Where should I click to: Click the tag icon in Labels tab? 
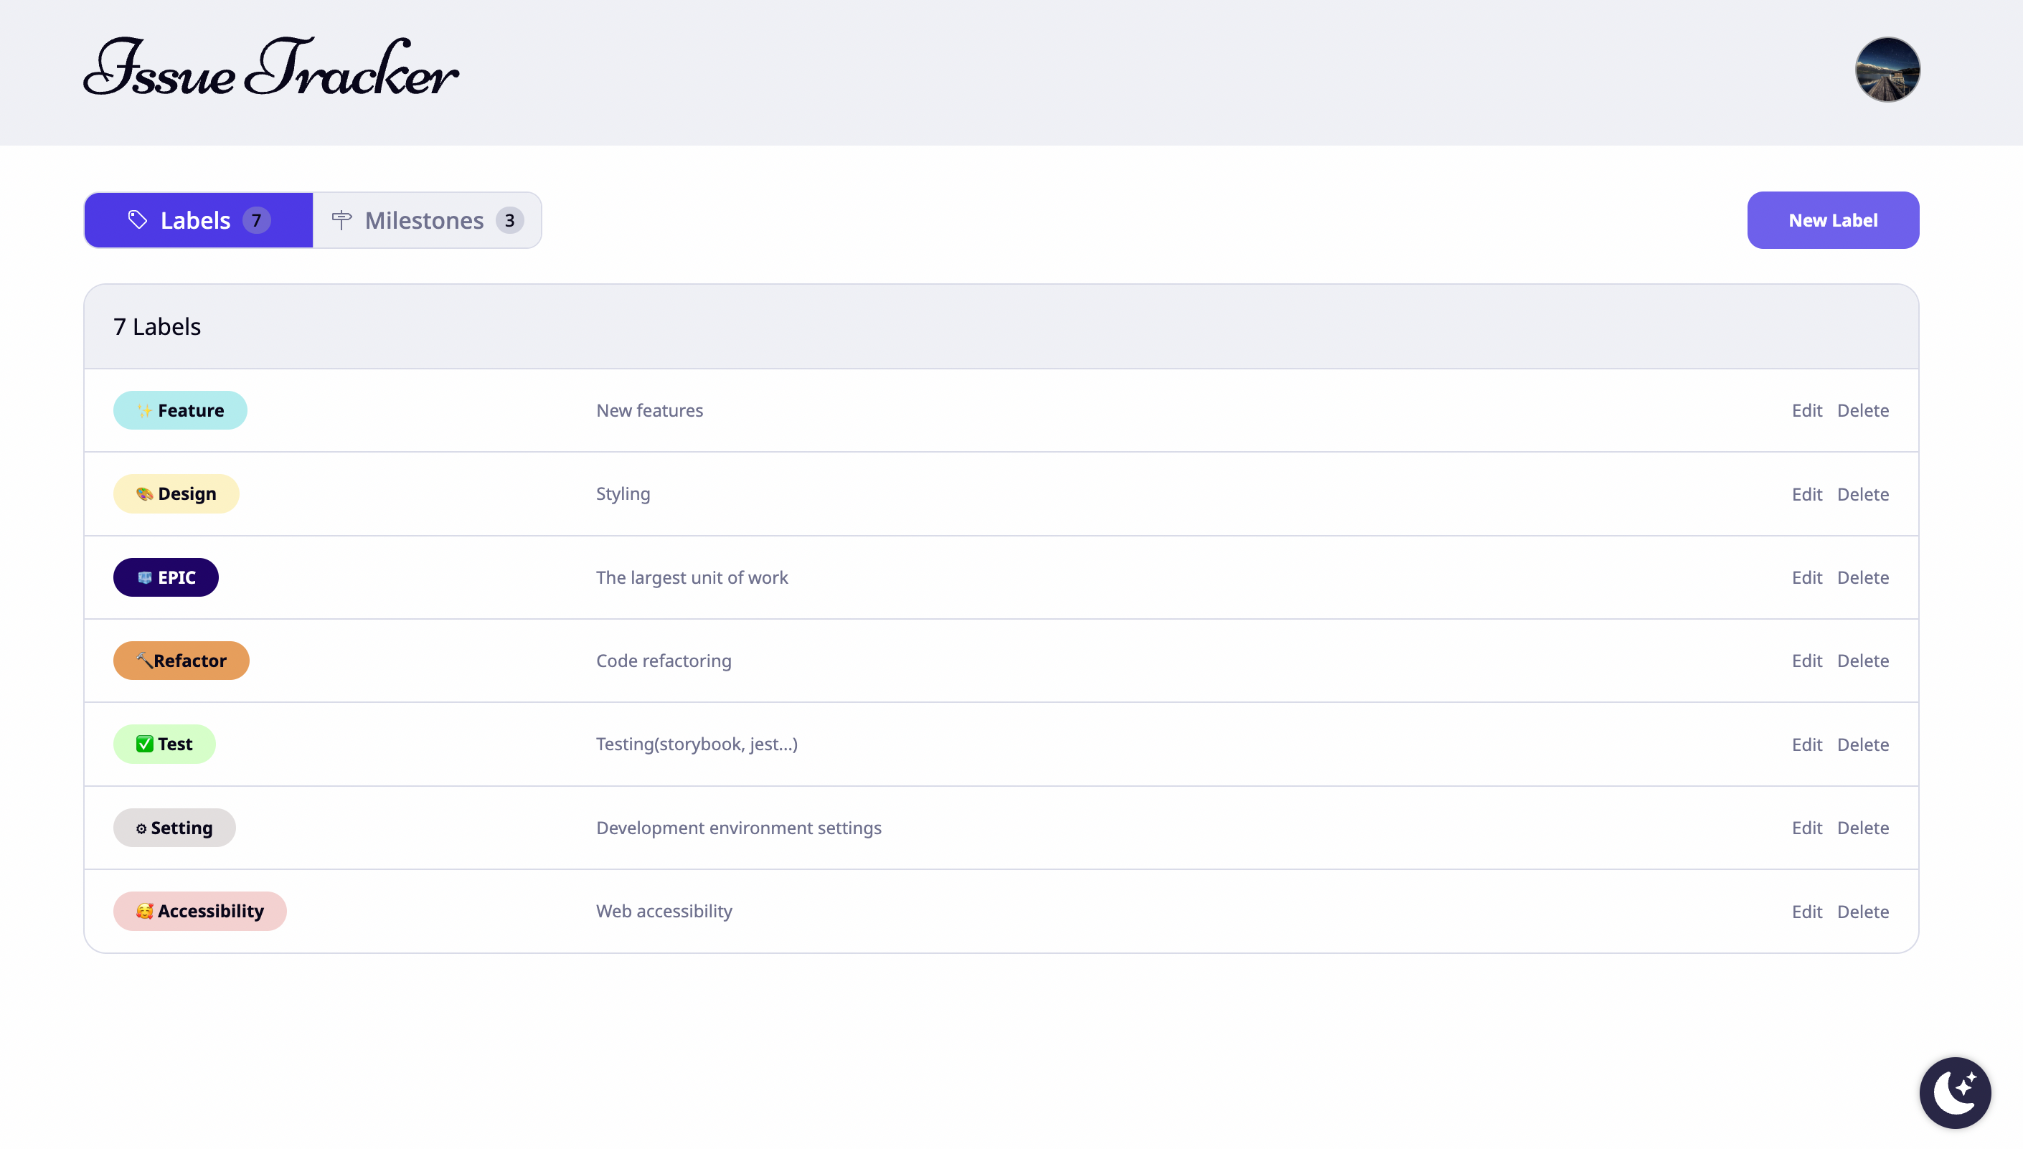coord(137,220)
